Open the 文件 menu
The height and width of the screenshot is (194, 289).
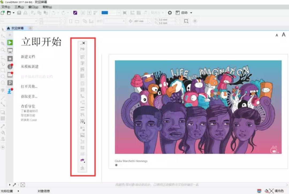tap(5, 7)
